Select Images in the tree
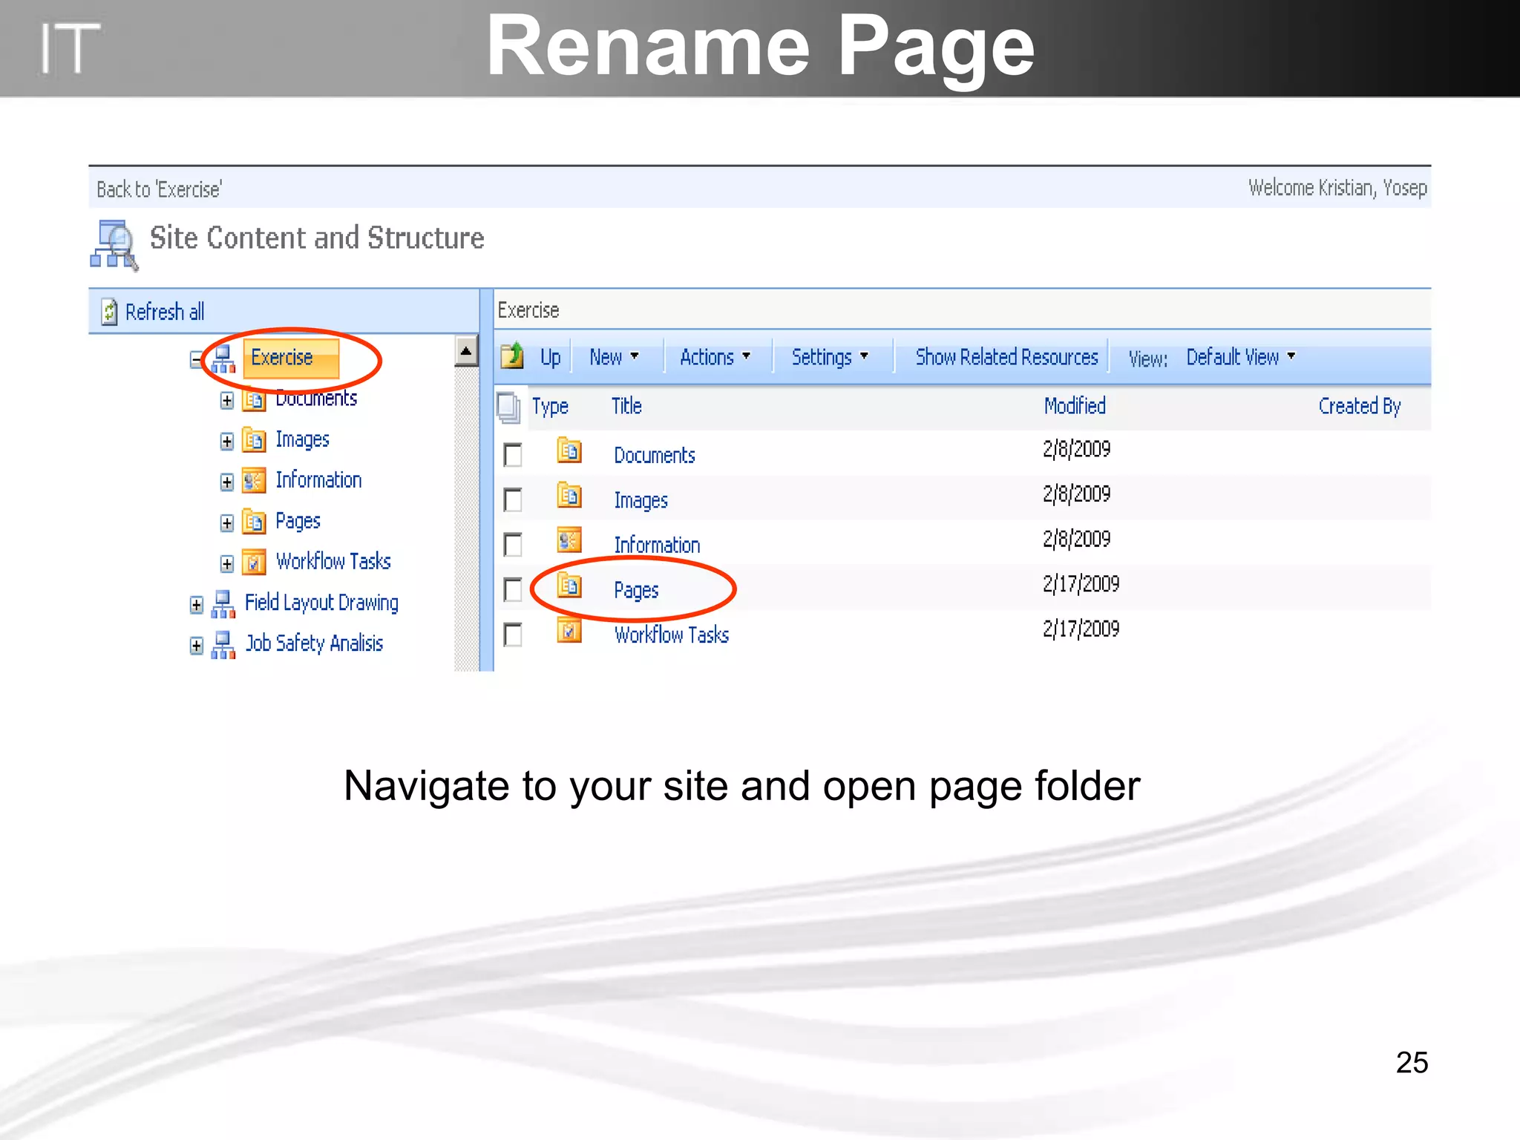Image resolution: width=1520 pixels, height=1140 pixels. (302, 439)
